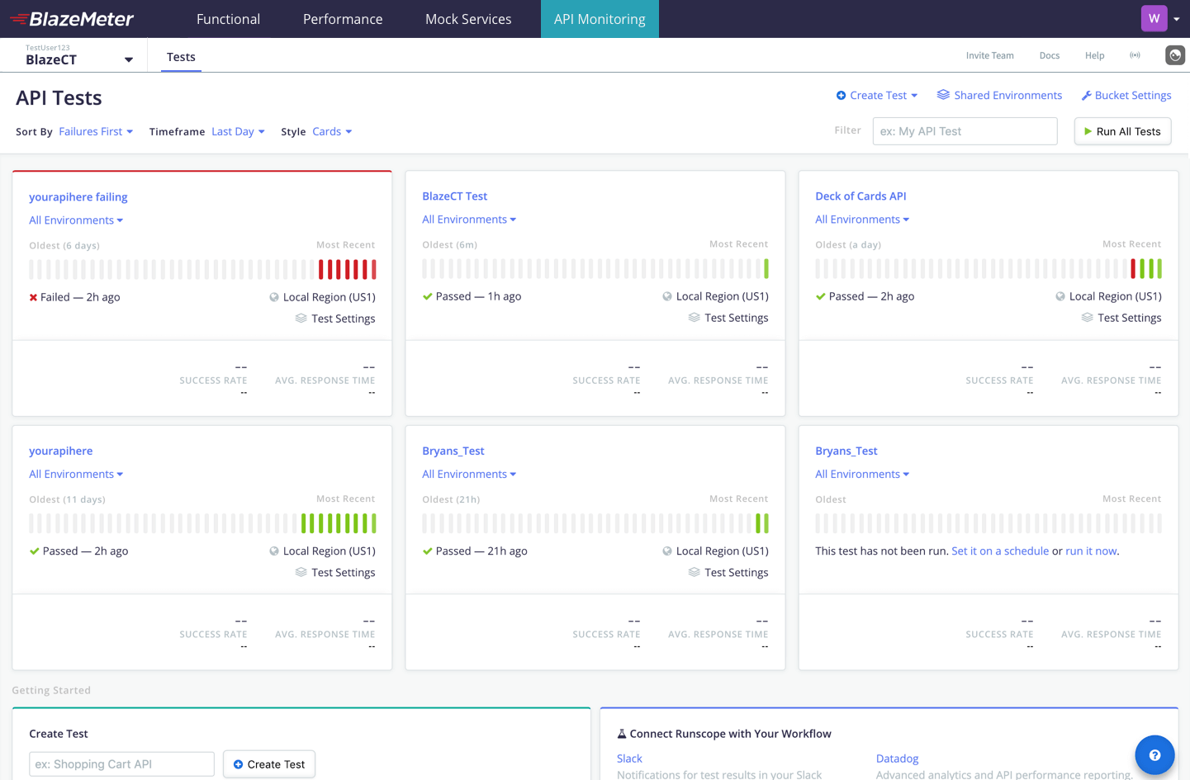Image resolution: width=1190 pixels, height=780 pixels.
Task: Click the 'Passed — 21h ago' status text
Action: (x=481, y=551)
